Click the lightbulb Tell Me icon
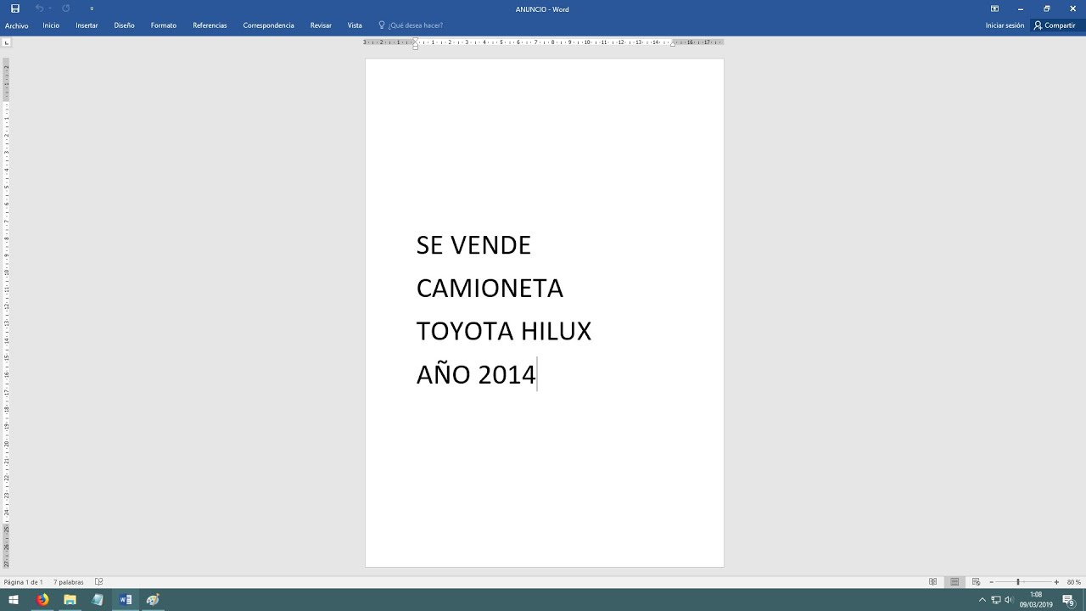1086x611 pixels. tap(382, 25)
